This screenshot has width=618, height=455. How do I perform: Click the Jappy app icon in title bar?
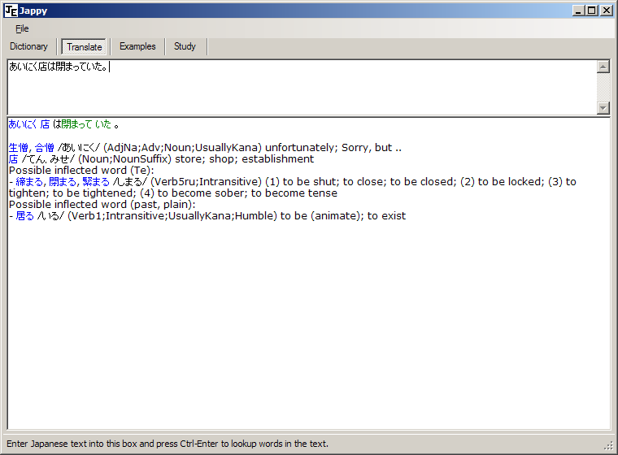coord(11,11)
